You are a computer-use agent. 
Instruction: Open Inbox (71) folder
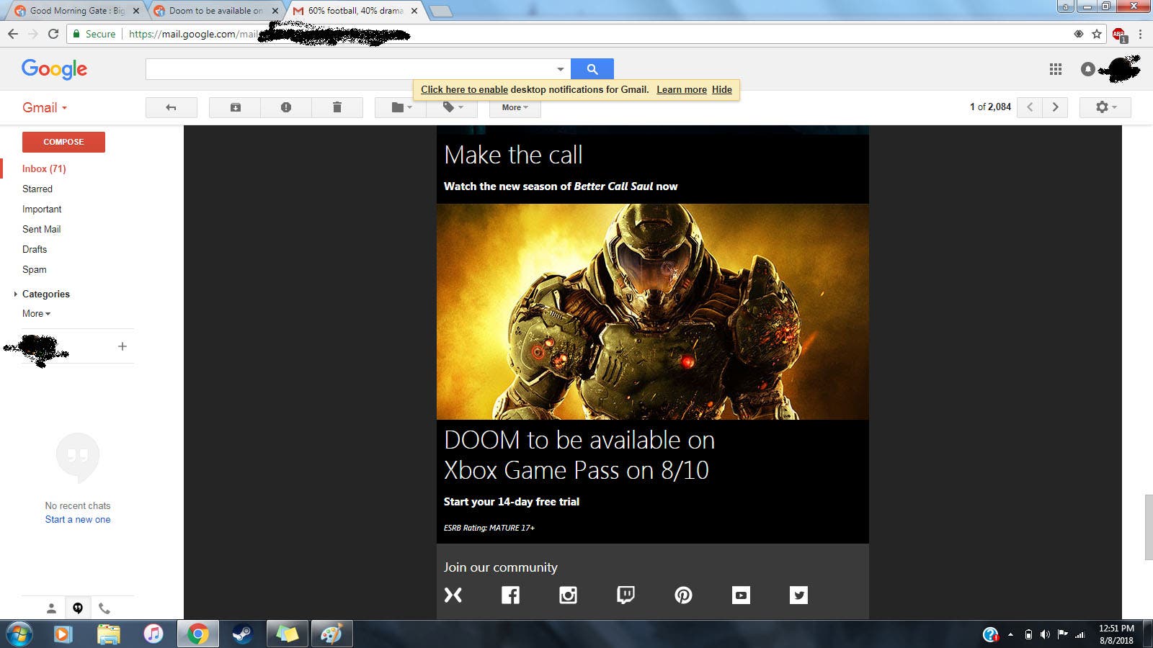44,168
